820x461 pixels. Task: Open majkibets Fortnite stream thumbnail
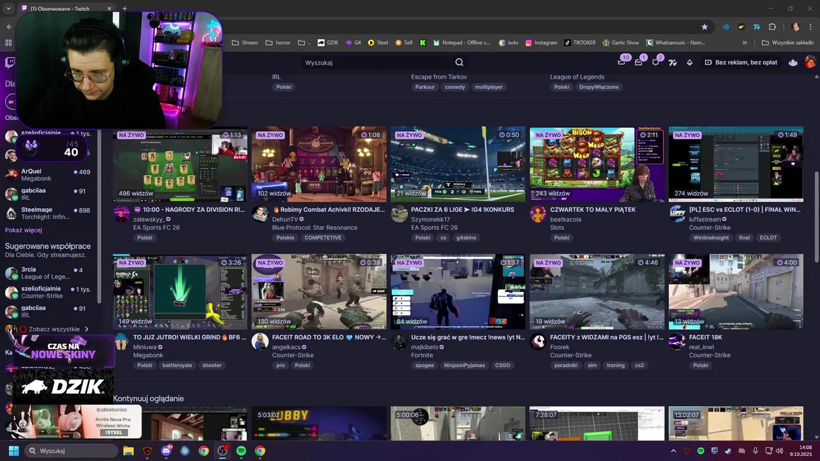pos(458,292)
